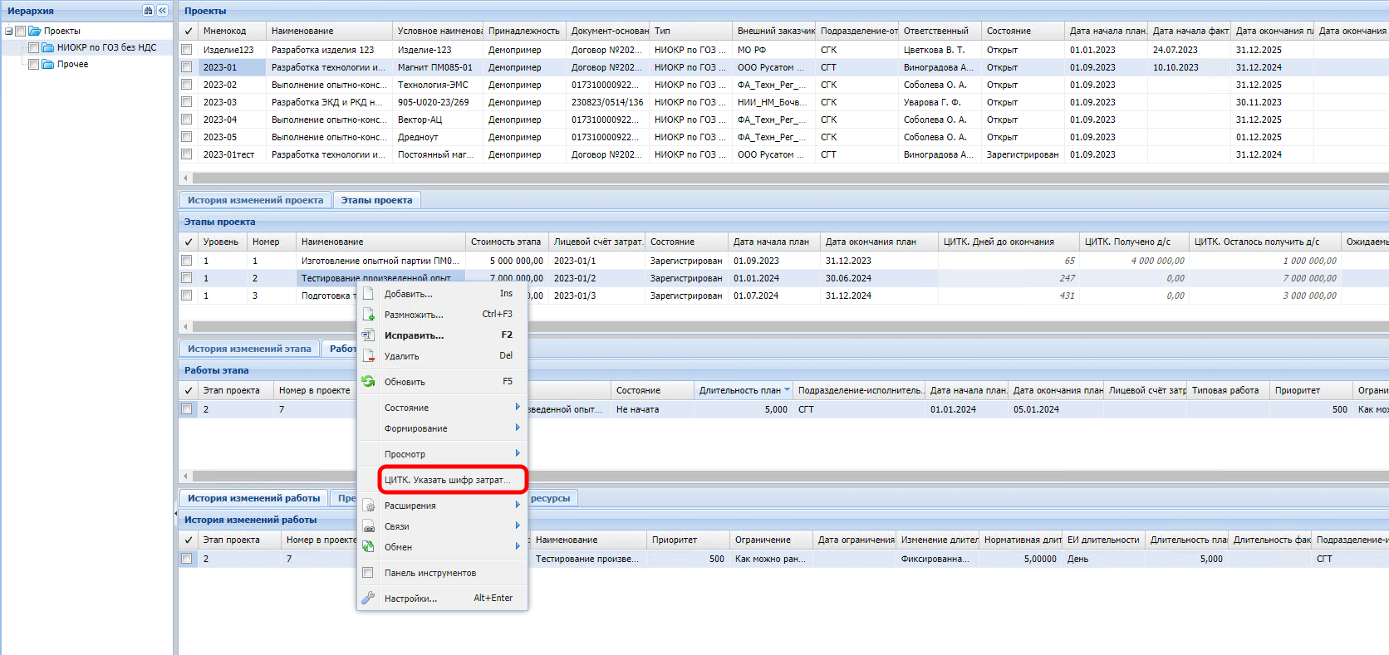This screenshot has width=1389, height=655.
Task: Click the Удалить delete icon in context menu
Action: (368, 356)
